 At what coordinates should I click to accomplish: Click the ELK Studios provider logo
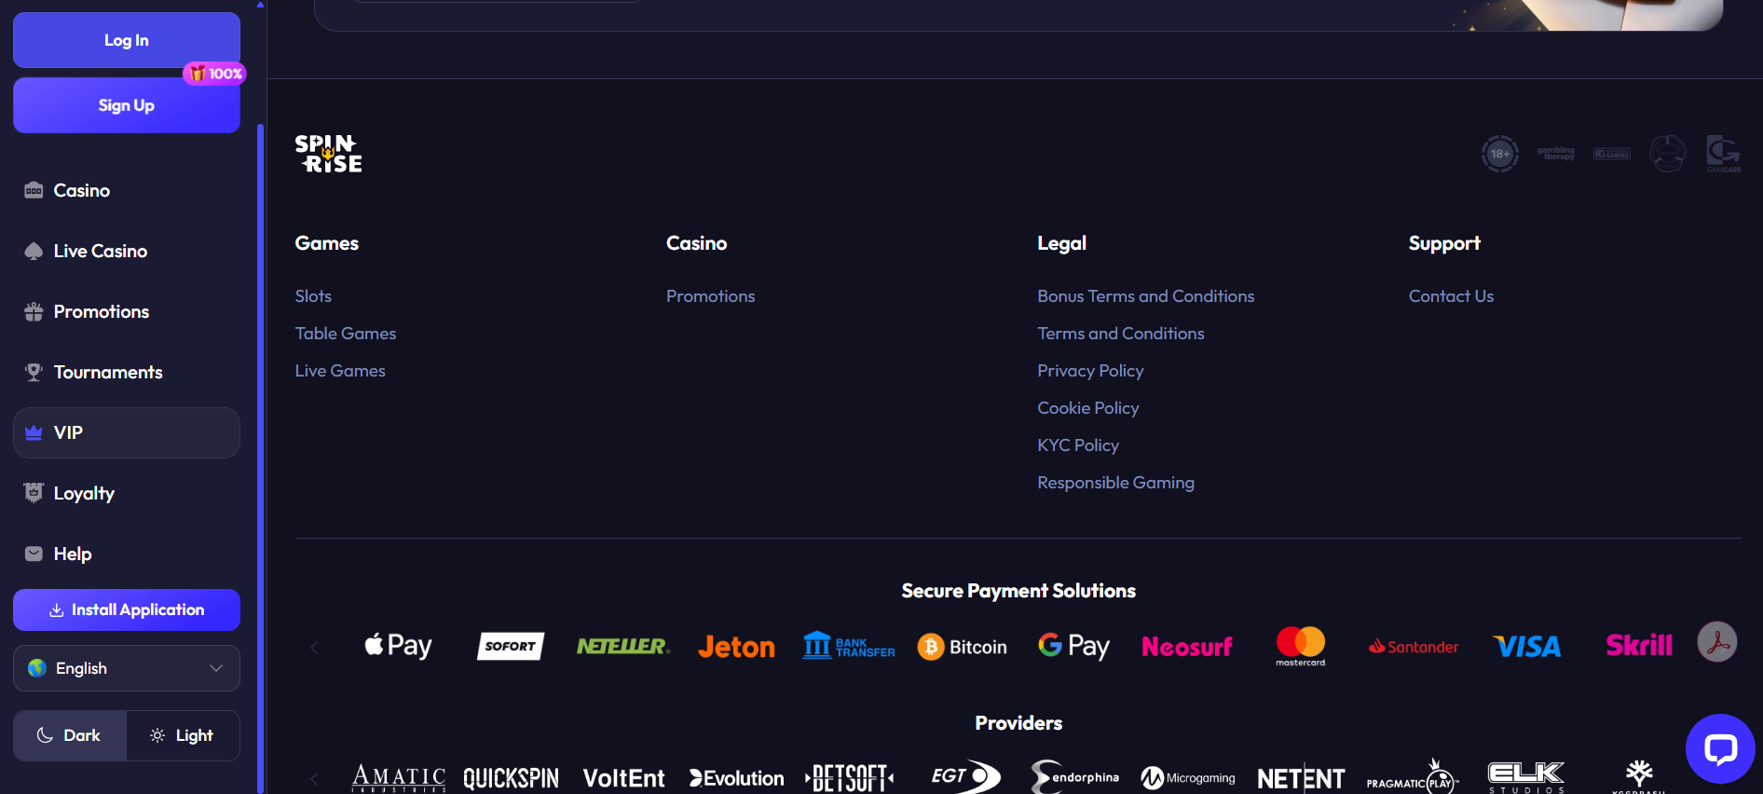1526,777
